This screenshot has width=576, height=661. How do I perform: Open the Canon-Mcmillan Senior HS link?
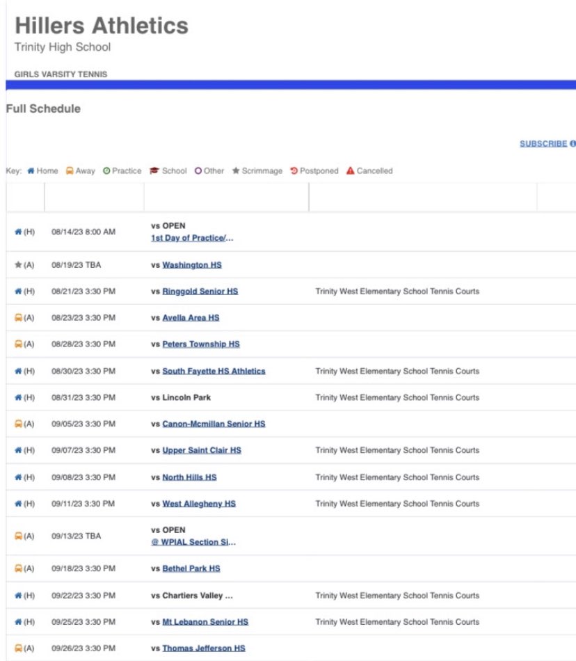pyautogui.click(x=214, y=424)
